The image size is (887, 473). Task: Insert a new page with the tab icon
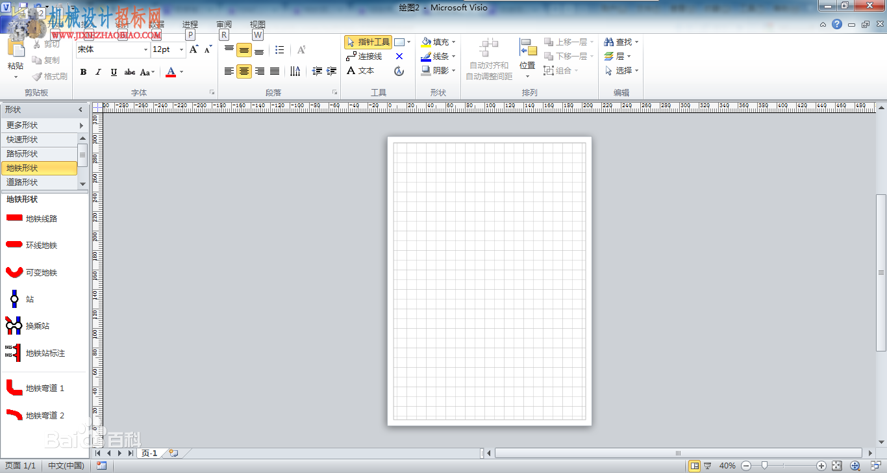(173, 453)
